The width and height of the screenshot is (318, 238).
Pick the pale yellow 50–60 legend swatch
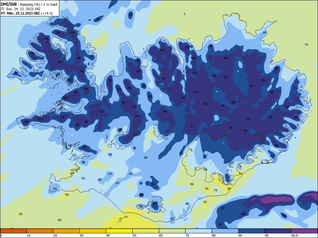pos(146,231)
